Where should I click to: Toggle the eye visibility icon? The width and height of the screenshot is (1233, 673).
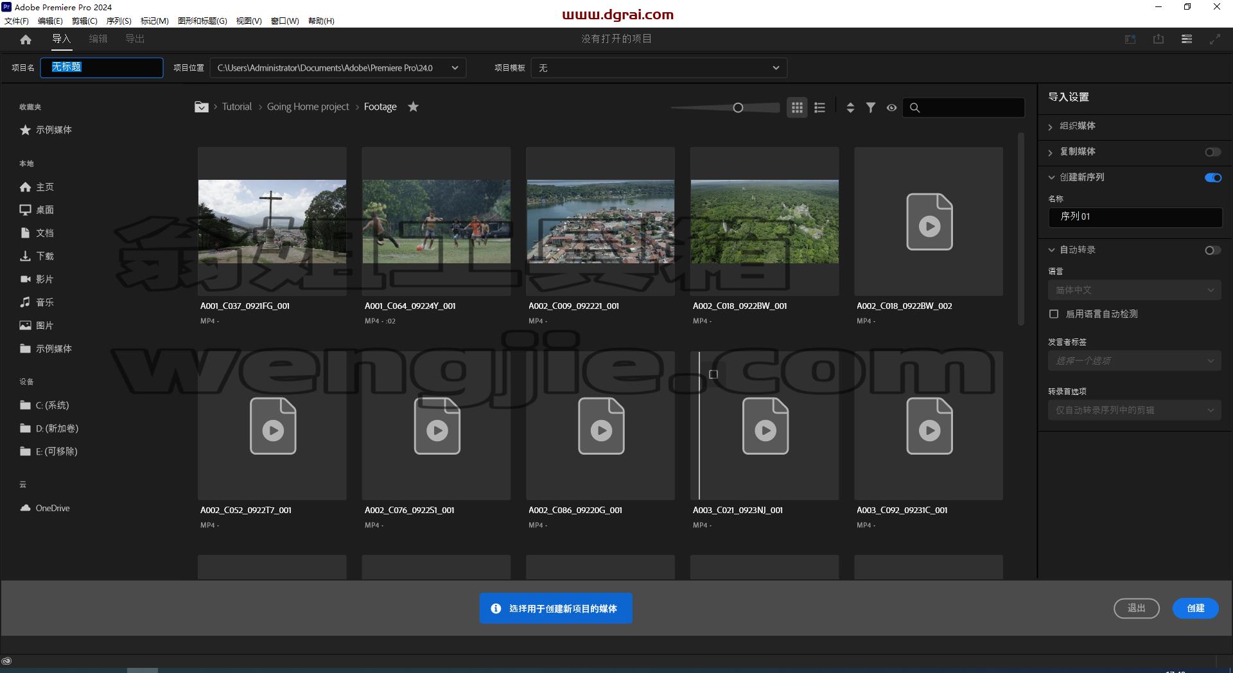pyautogui.click(x=891, y=108)
